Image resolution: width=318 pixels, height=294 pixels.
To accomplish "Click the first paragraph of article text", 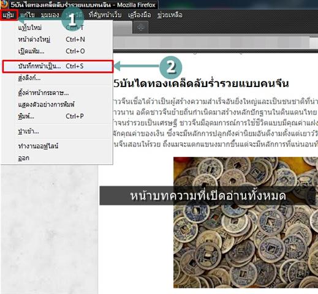I will [x=216, y=123].
